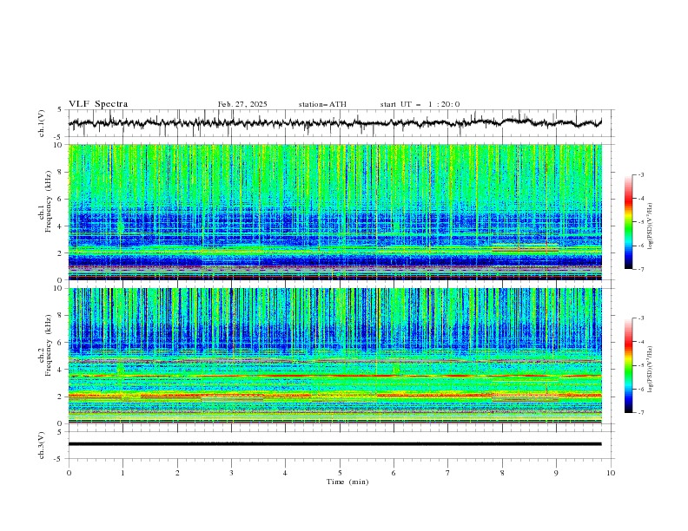Click the "station=ATH" header label
The image size is (688, 531).
(x=322, y=104)
